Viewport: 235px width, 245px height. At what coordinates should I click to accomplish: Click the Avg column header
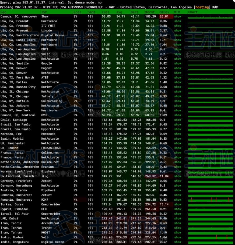(120, 12)
